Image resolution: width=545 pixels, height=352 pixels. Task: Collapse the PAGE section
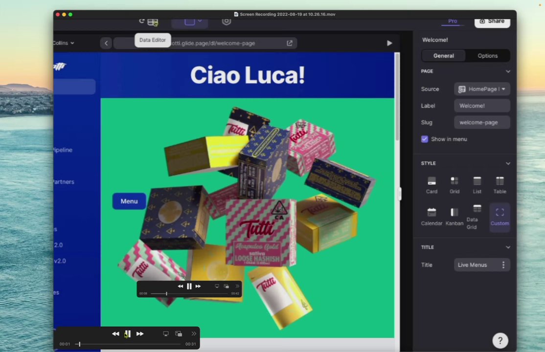[508, 71]
